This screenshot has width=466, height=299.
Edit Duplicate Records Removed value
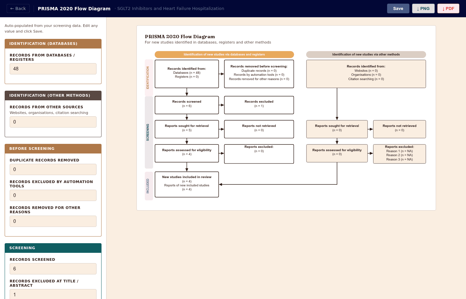pyautogui.click(x=53, y=169)
